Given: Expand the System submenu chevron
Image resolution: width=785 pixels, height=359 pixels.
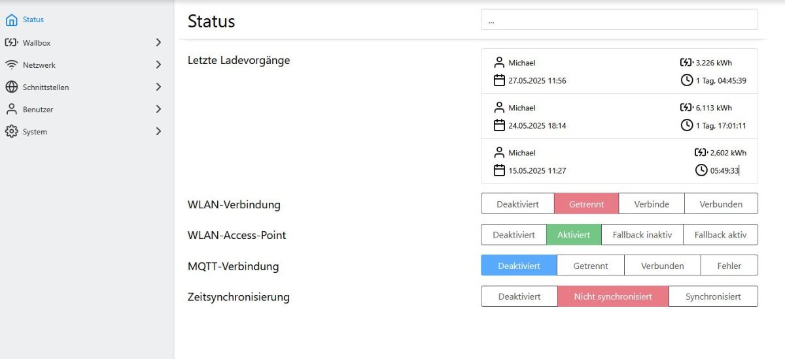Looking at the screenshot, I should 158,131.
